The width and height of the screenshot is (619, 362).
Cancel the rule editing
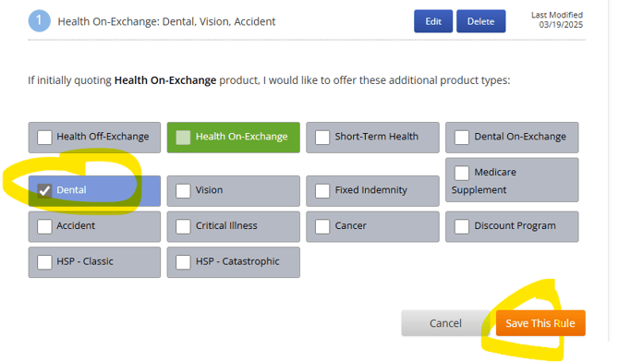pyautogui.click(x=445, y=323)
